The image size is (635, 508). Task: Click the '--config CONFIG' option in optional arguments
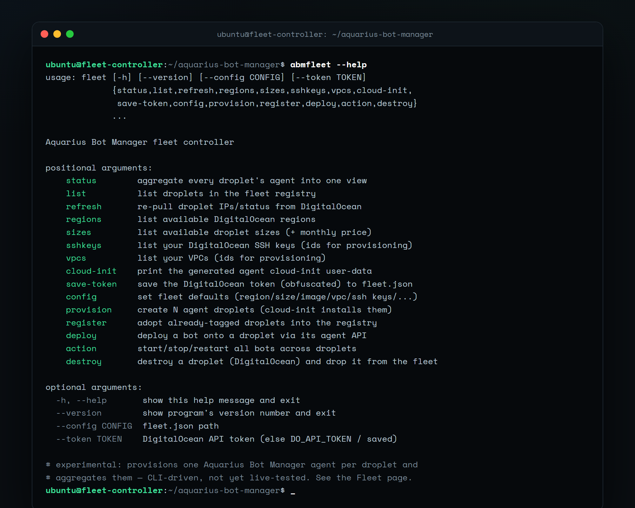click(94, 426)
